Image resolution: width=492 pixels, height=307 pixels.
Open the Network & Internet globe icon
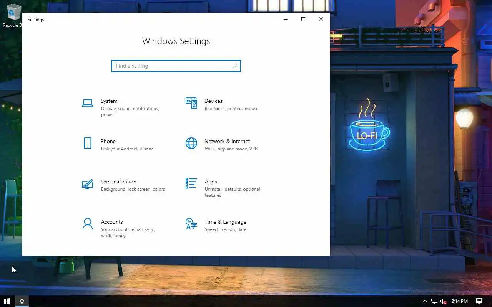click(x=191, y=143)
